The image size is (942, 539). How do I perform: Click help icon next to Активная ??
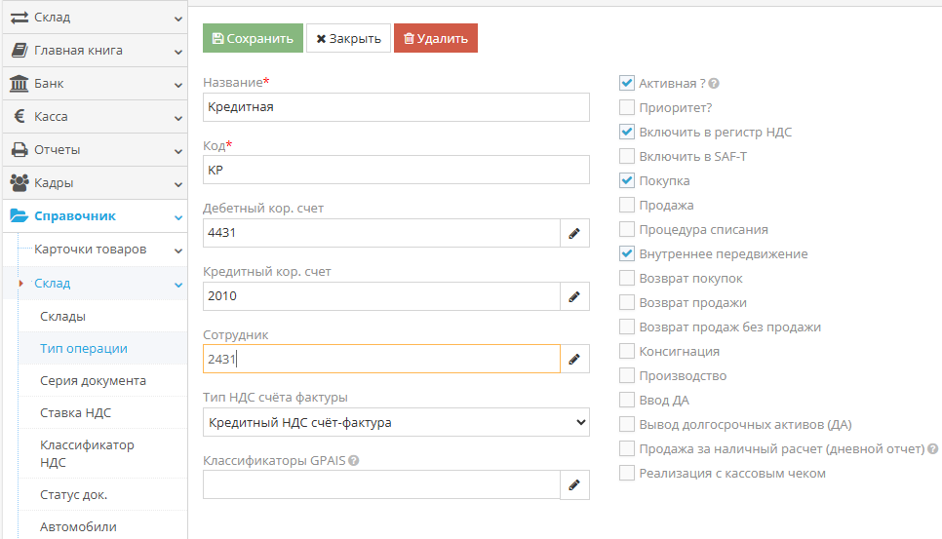(x=714, y=84)
